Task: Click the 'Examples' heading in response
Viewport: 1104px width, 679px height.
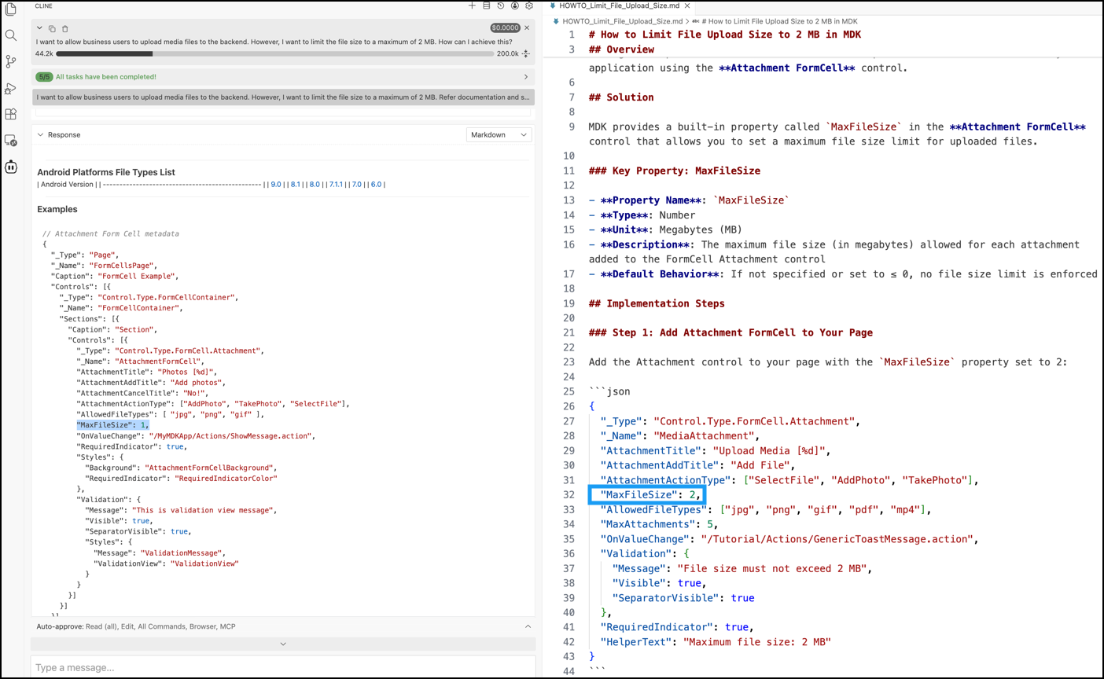Action: coord(57,209)
